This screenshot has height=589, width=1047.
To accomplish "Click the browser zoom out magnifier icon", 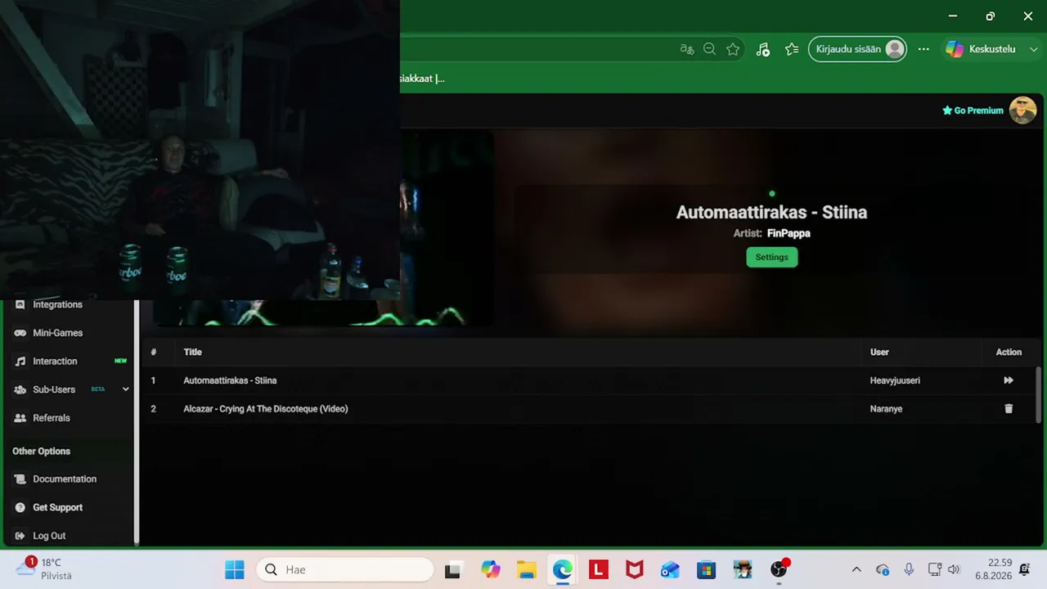I will coord(709,49).
